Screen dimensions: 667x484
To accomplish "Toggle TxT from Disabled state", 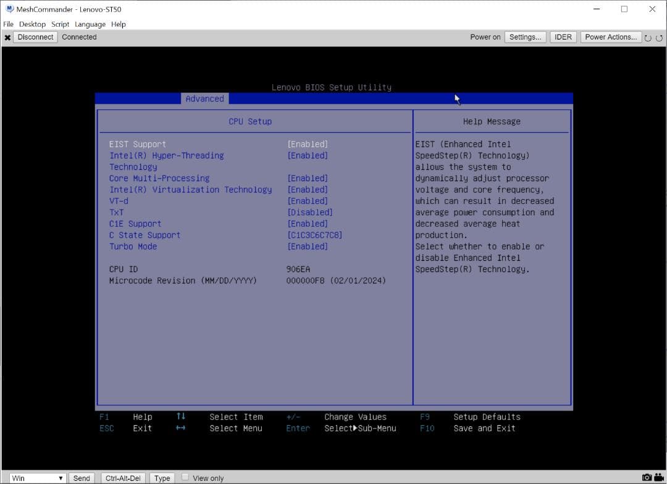I will (310, 212).
